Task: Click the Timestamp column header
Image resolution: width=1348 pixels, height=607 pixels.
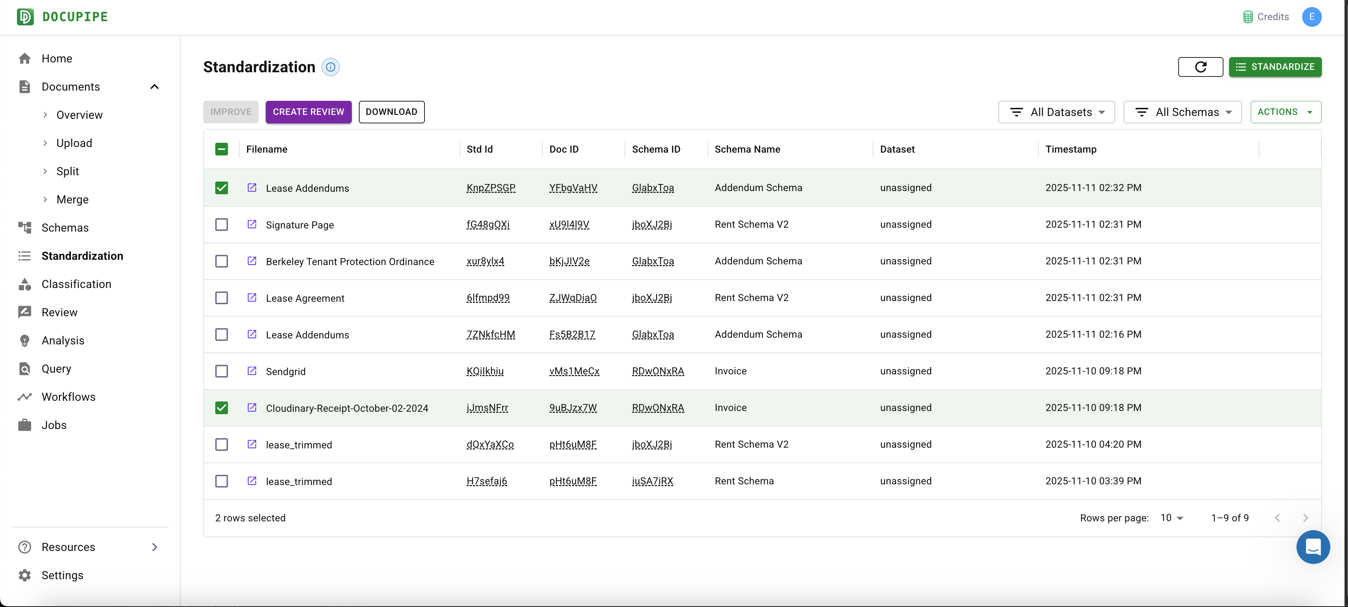Action: point(1071,149)
